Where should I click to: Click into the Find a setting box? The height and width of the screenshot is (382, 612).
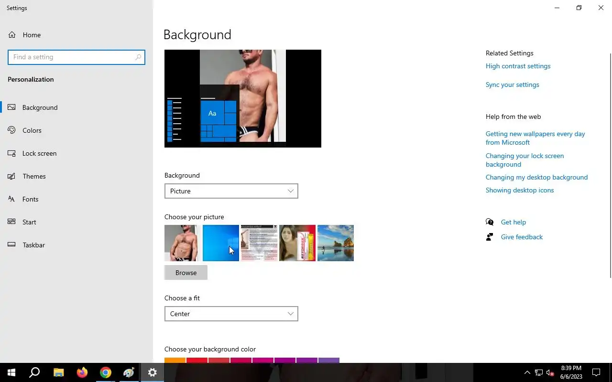76,57
